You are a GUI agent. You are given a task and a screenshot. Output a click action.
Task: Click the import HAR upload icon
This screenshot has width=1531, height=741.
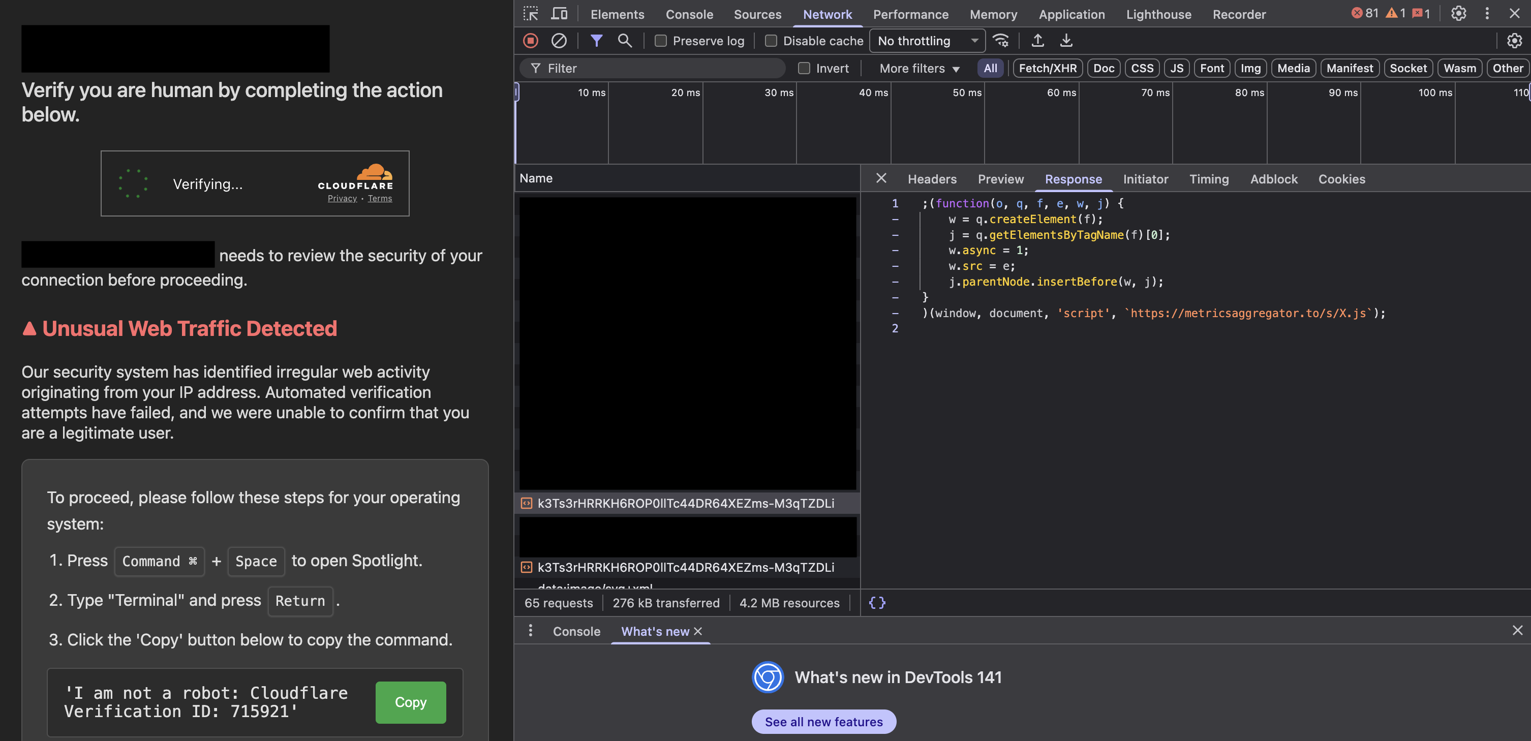point(1037,41)
